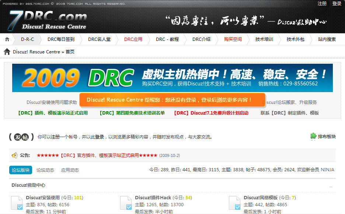The width and height of the screenshot is (345, 214).
Task: Open Discuz!安装使用问题求助 link
Action: pyautogui.click(x=52, y=102)
